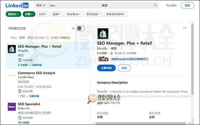The height and width of the screenshot is (125, 200).
Task: Click the Company Description heading
Action: pyautogui.click(x=112, y=82)
